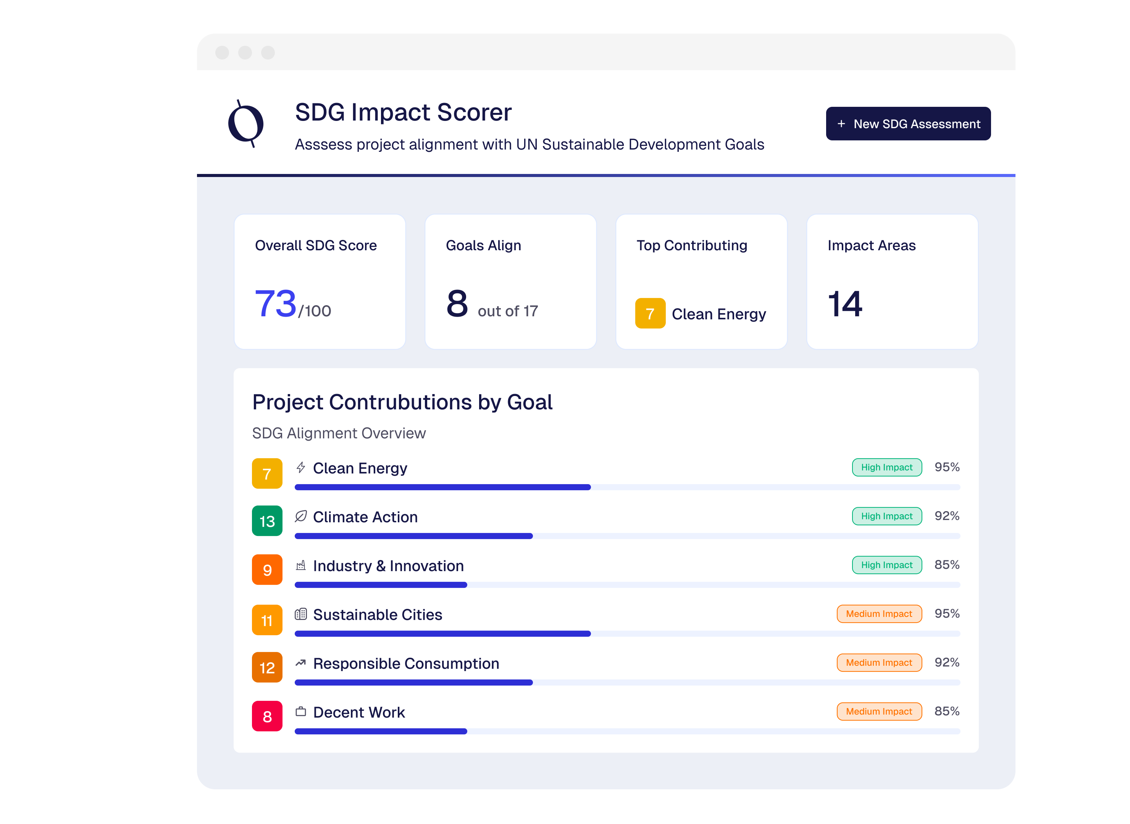
Task: Click the briefcase icon next to Decent Work
Action: point(300,712)
